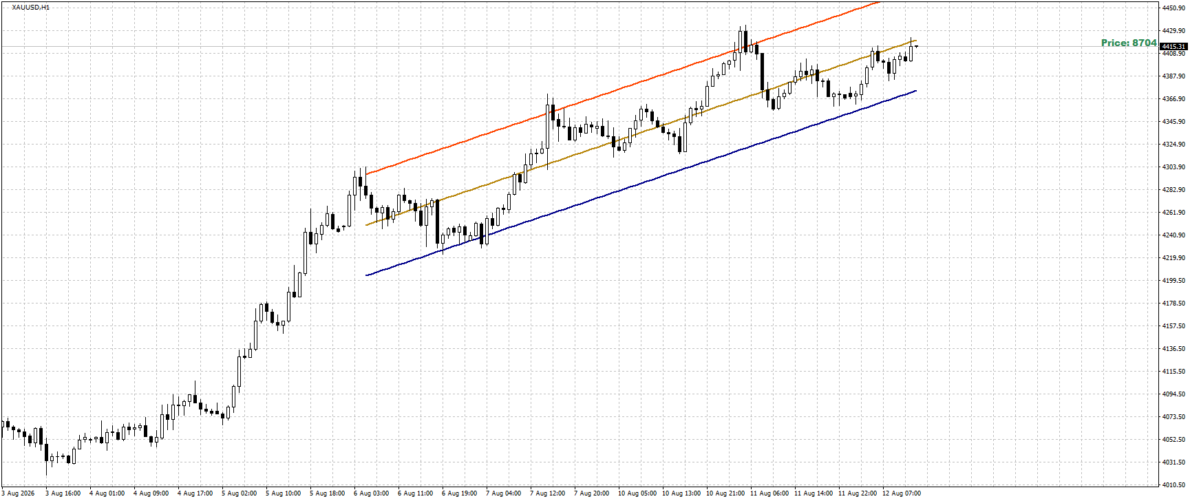
Task: Click the '10 Aug 21:00' time label
Action: point(725,493)
